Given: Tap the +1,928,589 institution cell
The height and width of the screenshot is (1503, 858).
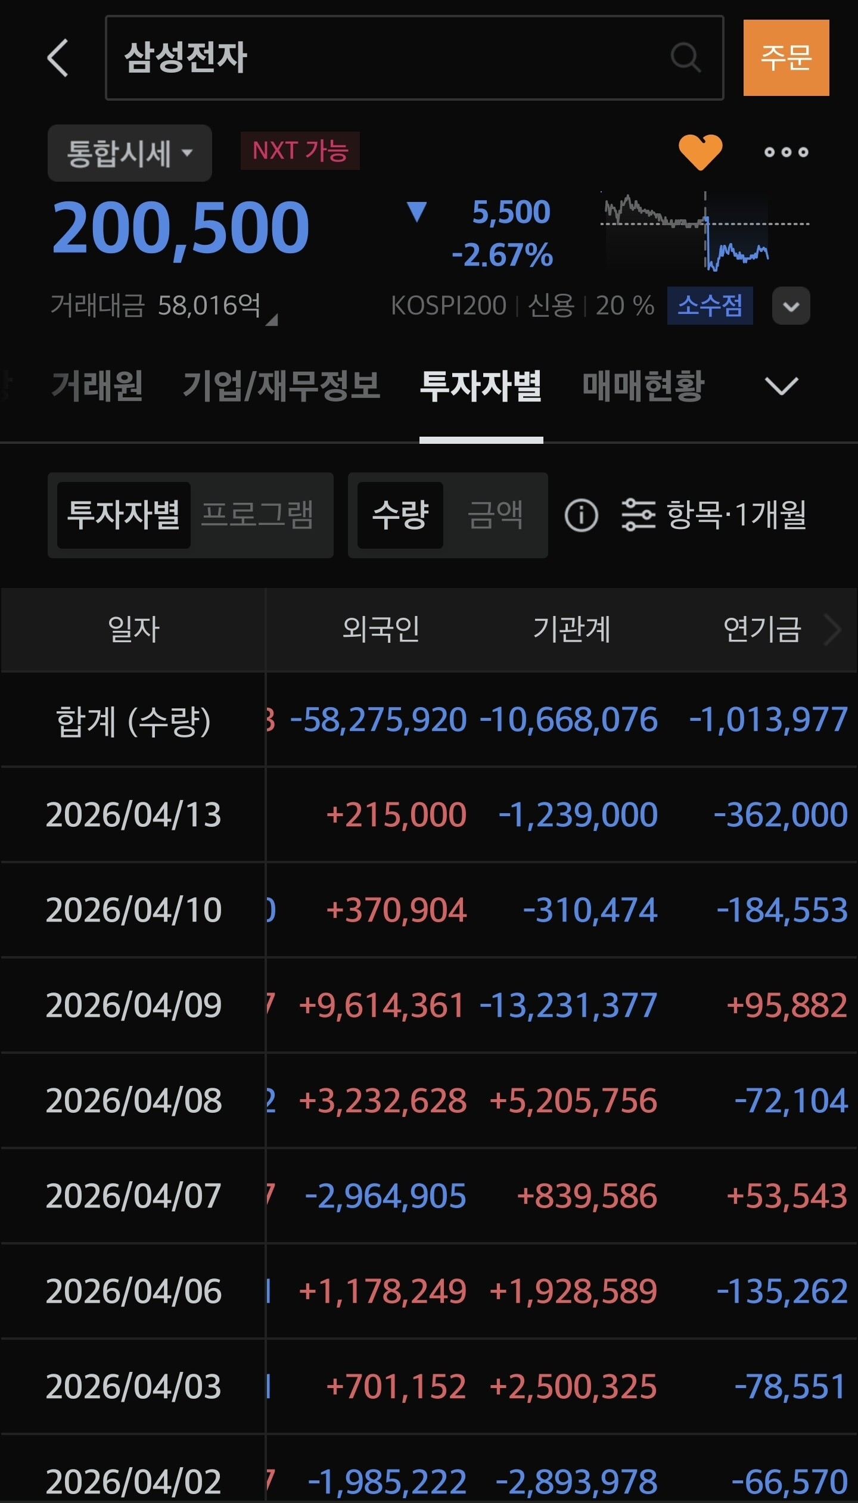Looking at the screenshot, I should [573, 1292].
